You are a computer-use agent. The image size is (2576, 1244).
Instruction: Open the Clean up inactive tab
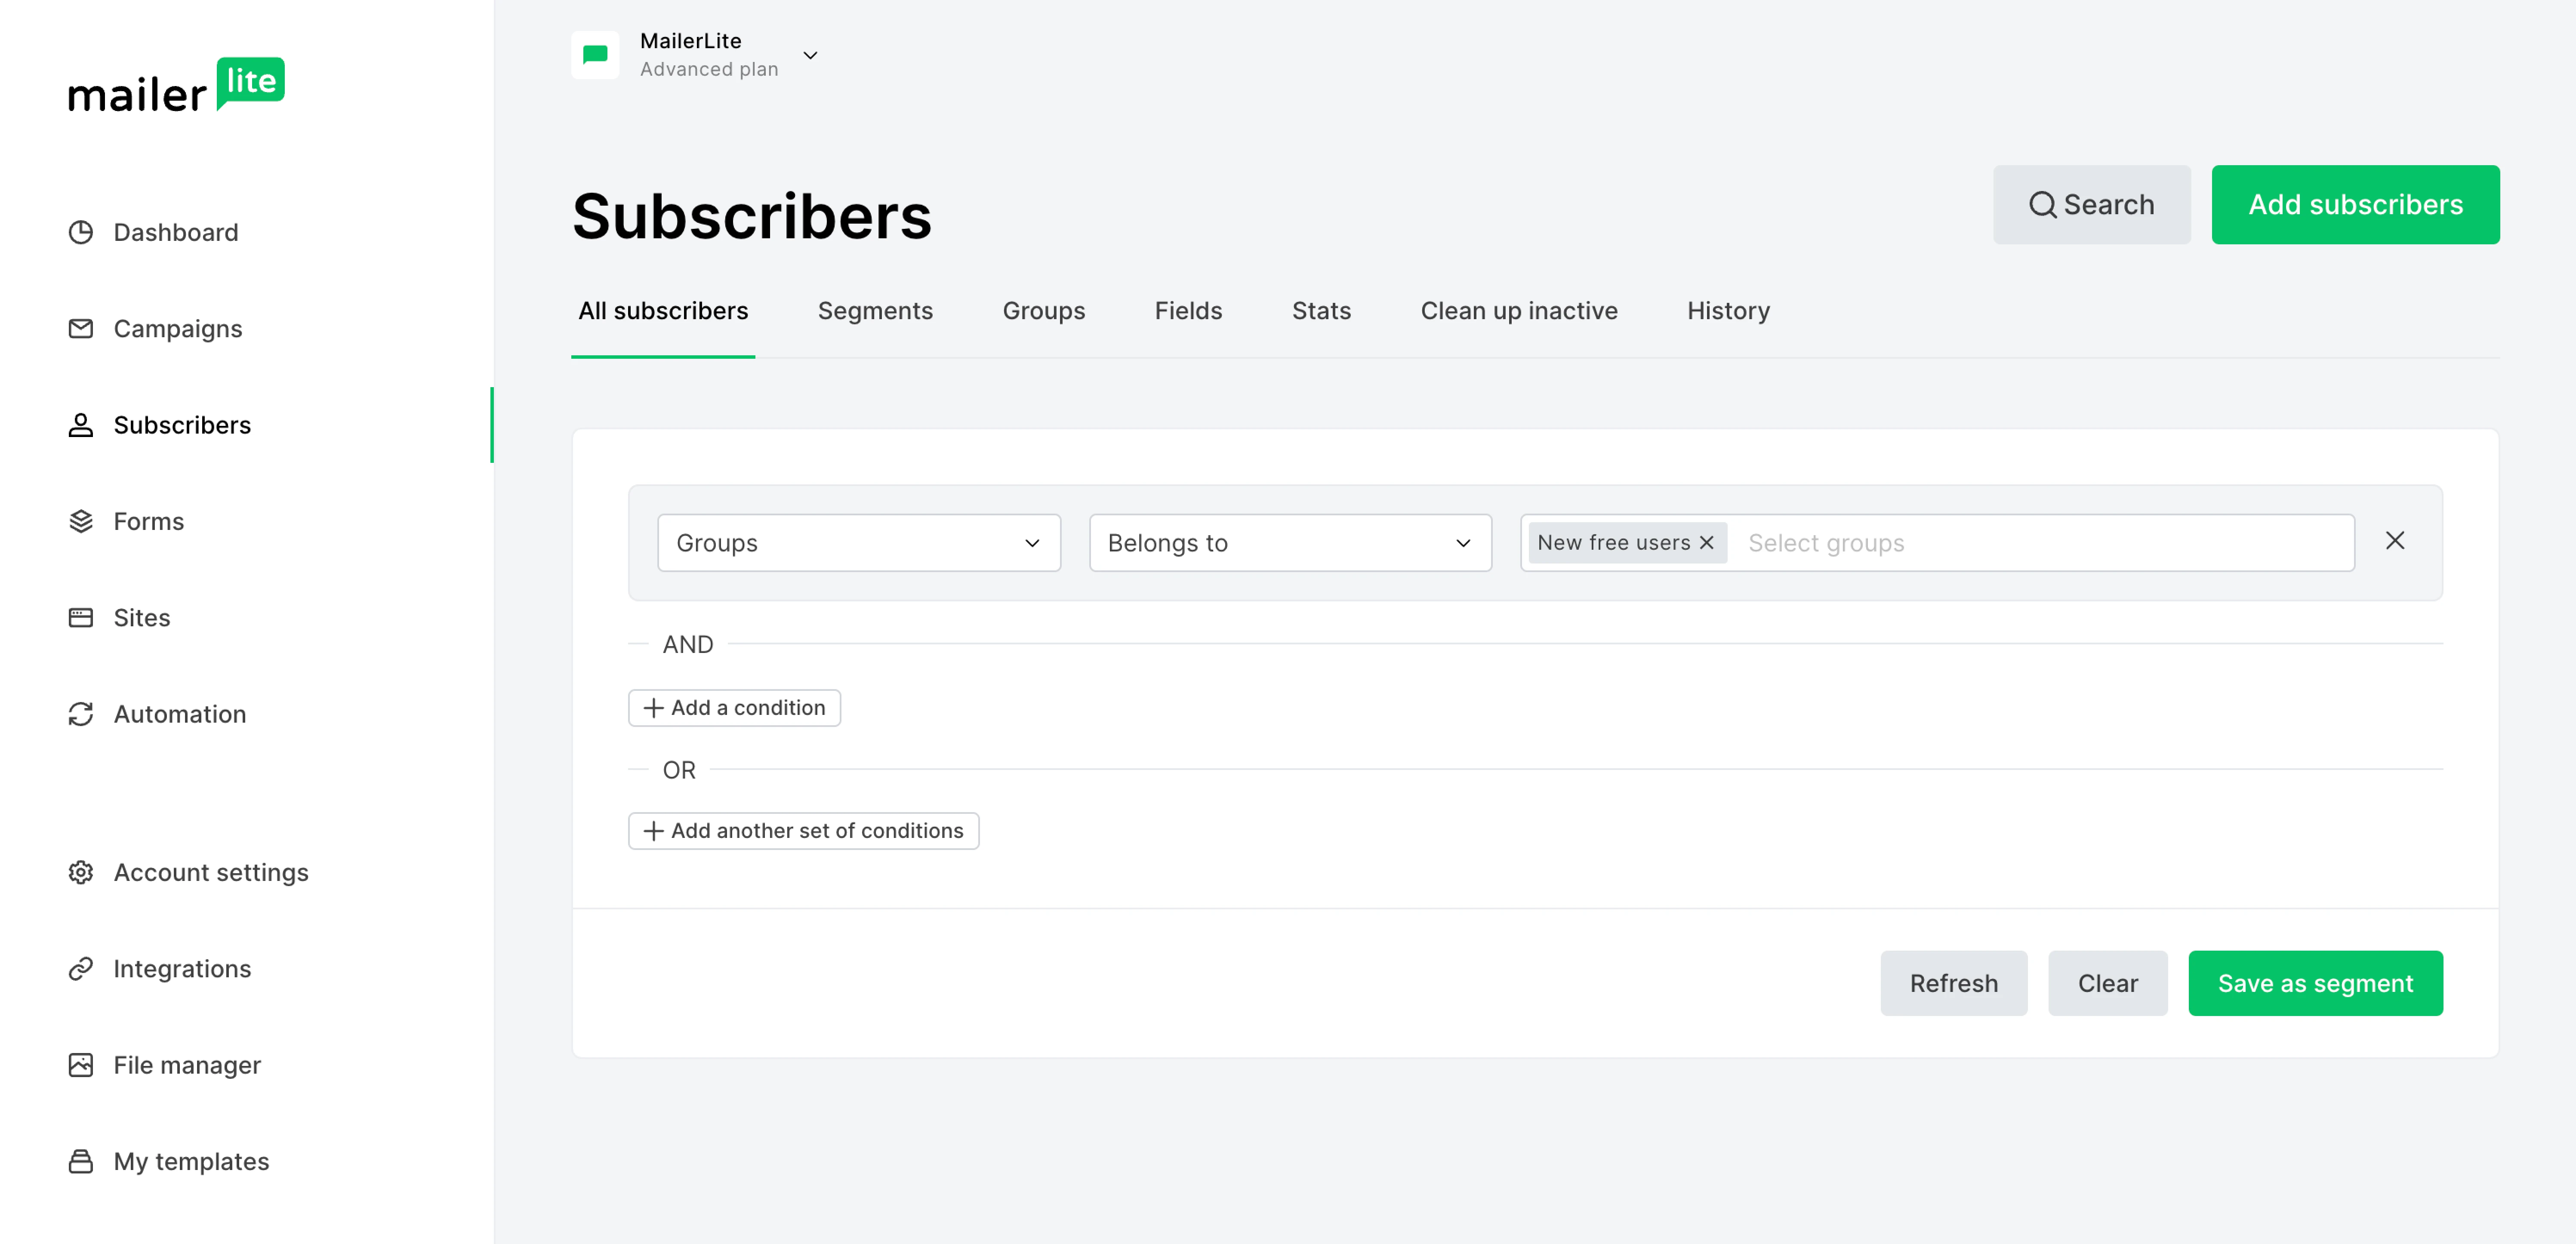[x=1519, y=311]
